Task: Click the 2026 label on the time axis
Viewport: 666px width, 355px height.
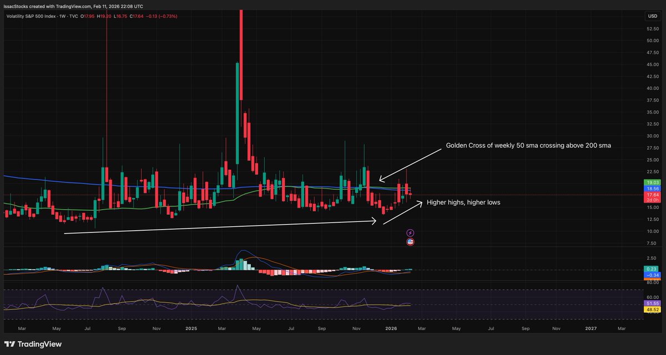Action: (x=390, y=328)
